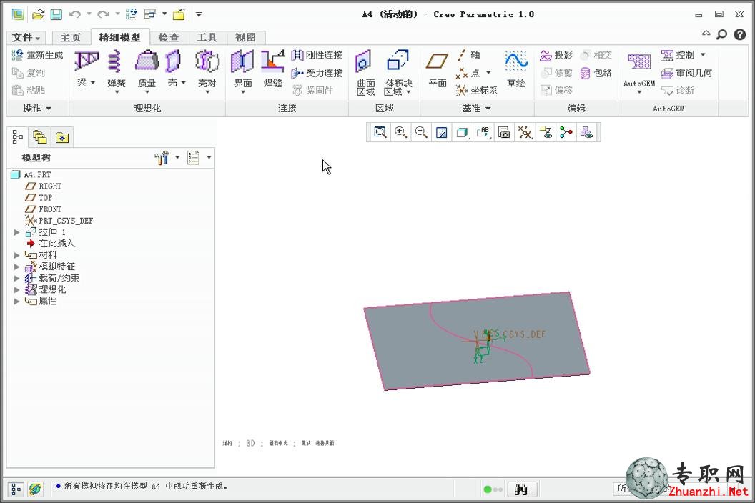
Task: Toggle annotation display icon in view toolbar
Action: tap(546, 132)
